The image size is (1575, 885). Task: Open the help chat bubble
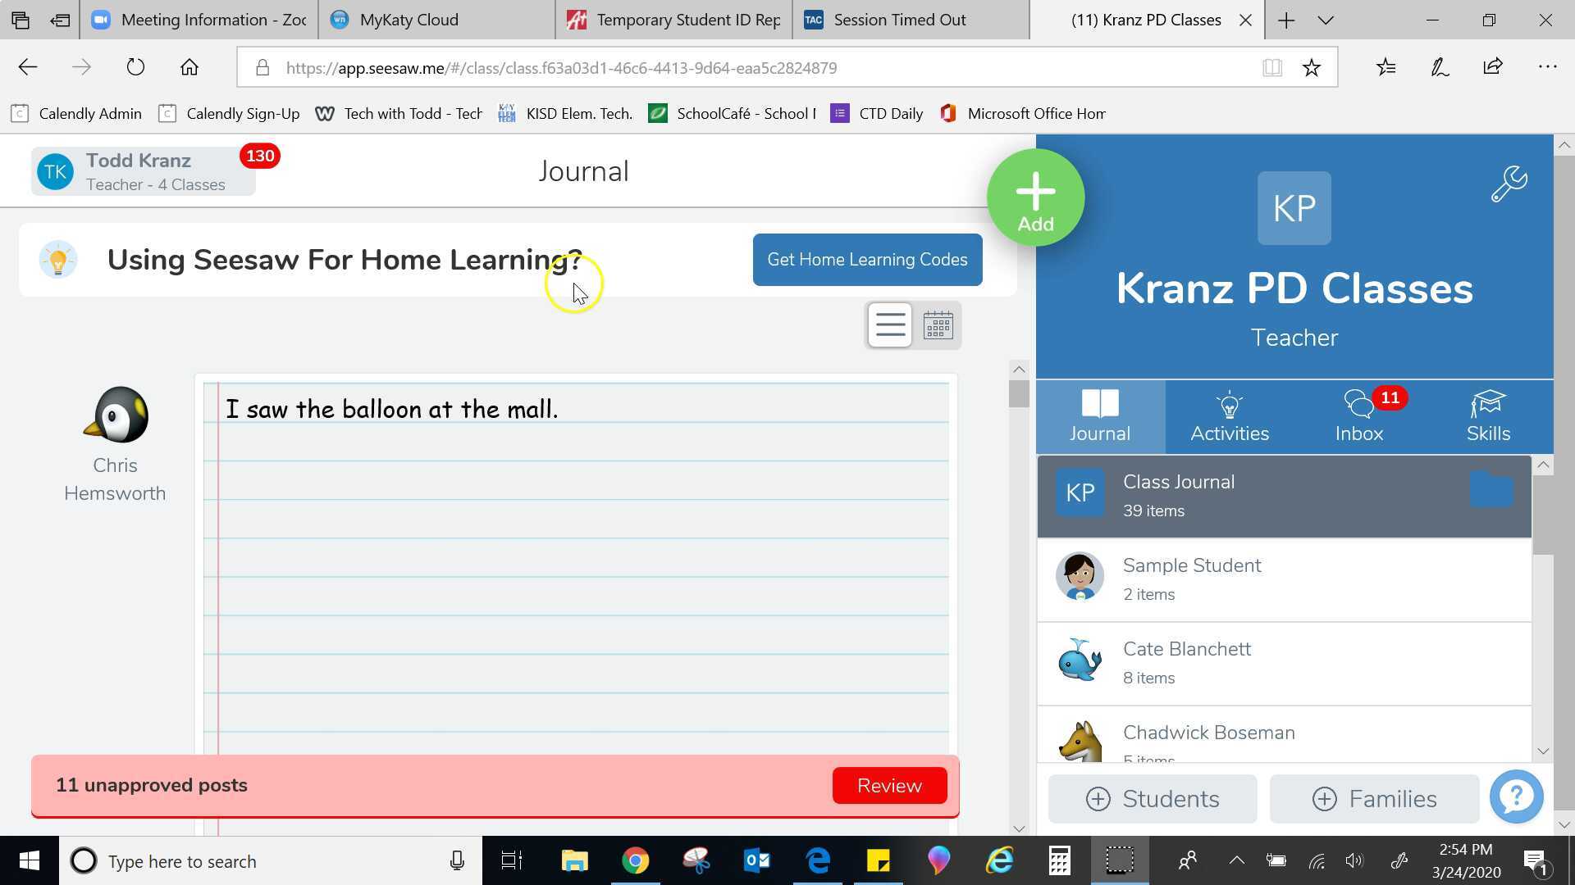click(x=1516, y=796)
